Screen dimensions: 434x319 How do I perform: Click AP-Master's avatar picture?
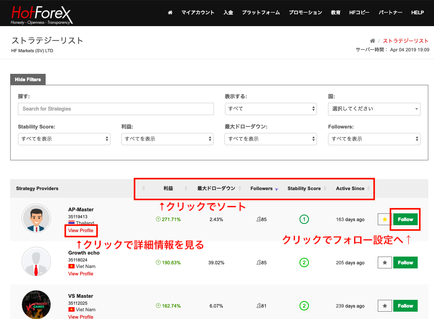click(36, 218)
